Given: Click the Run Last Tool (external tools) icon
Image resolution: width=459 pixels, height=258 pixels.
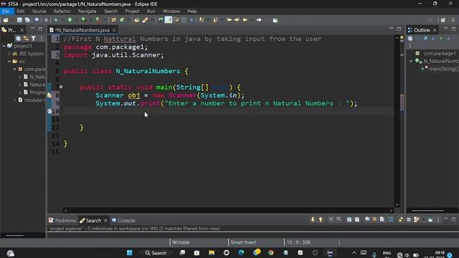Looking at the screenshot, I should click(98, 20).
